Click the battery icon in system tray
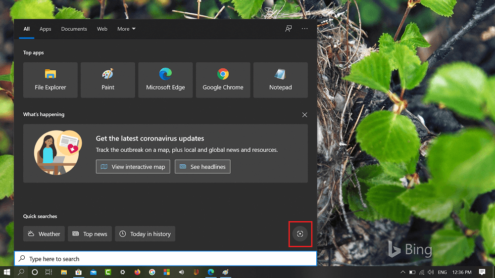This screenshot has width=495, height=278. tap(412, 272)
